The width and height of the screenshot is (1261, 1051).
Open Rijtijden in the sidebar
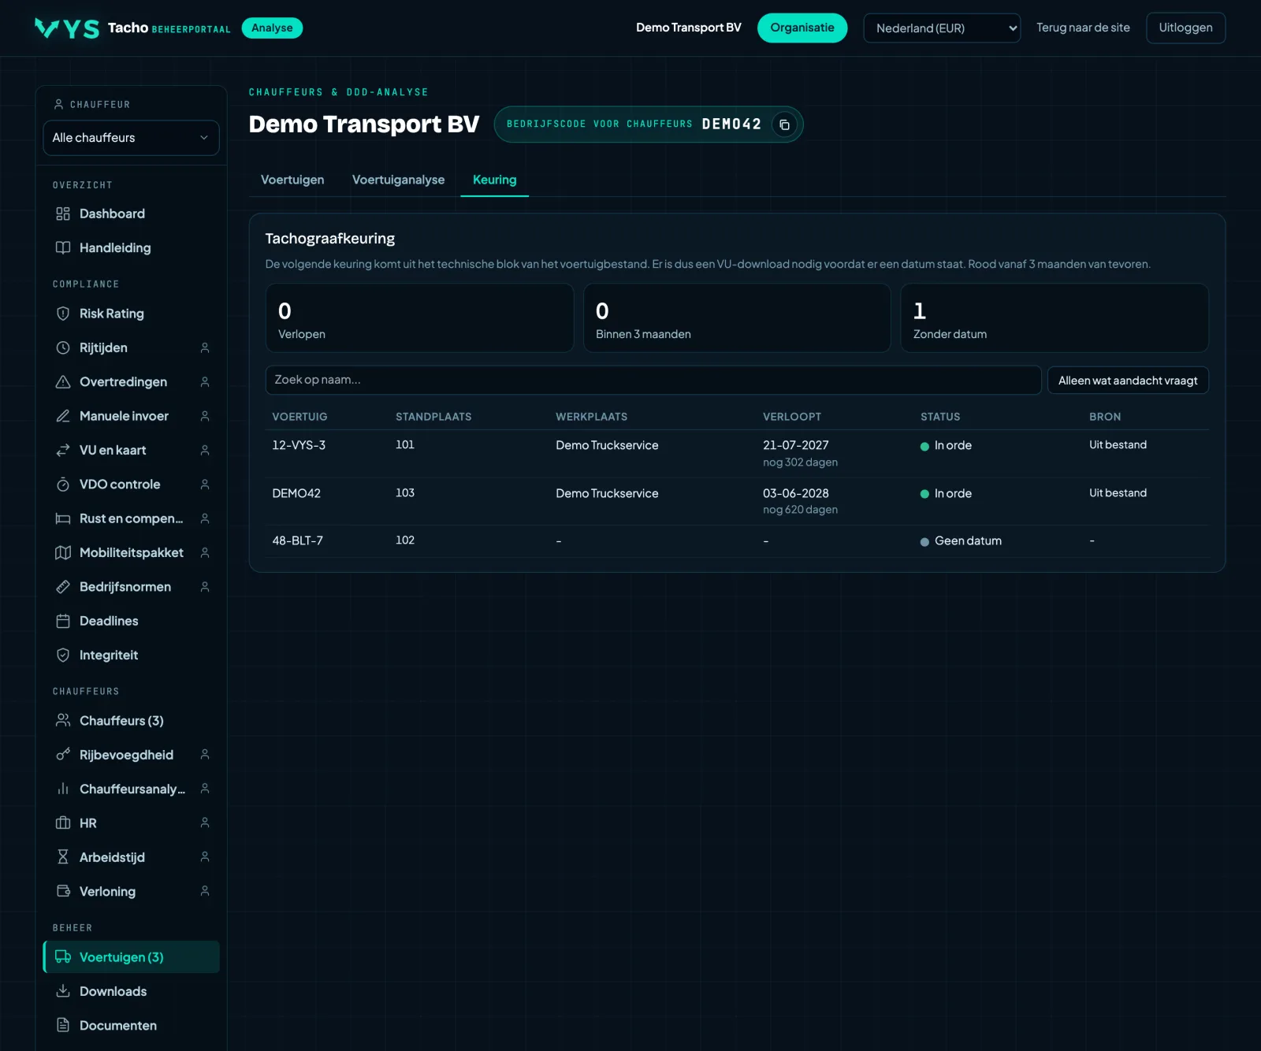click(x=131, y=347)
